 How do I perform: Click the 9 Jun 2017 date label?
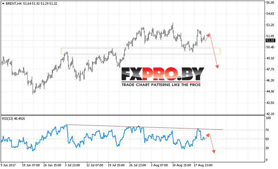tap(8, 165)
